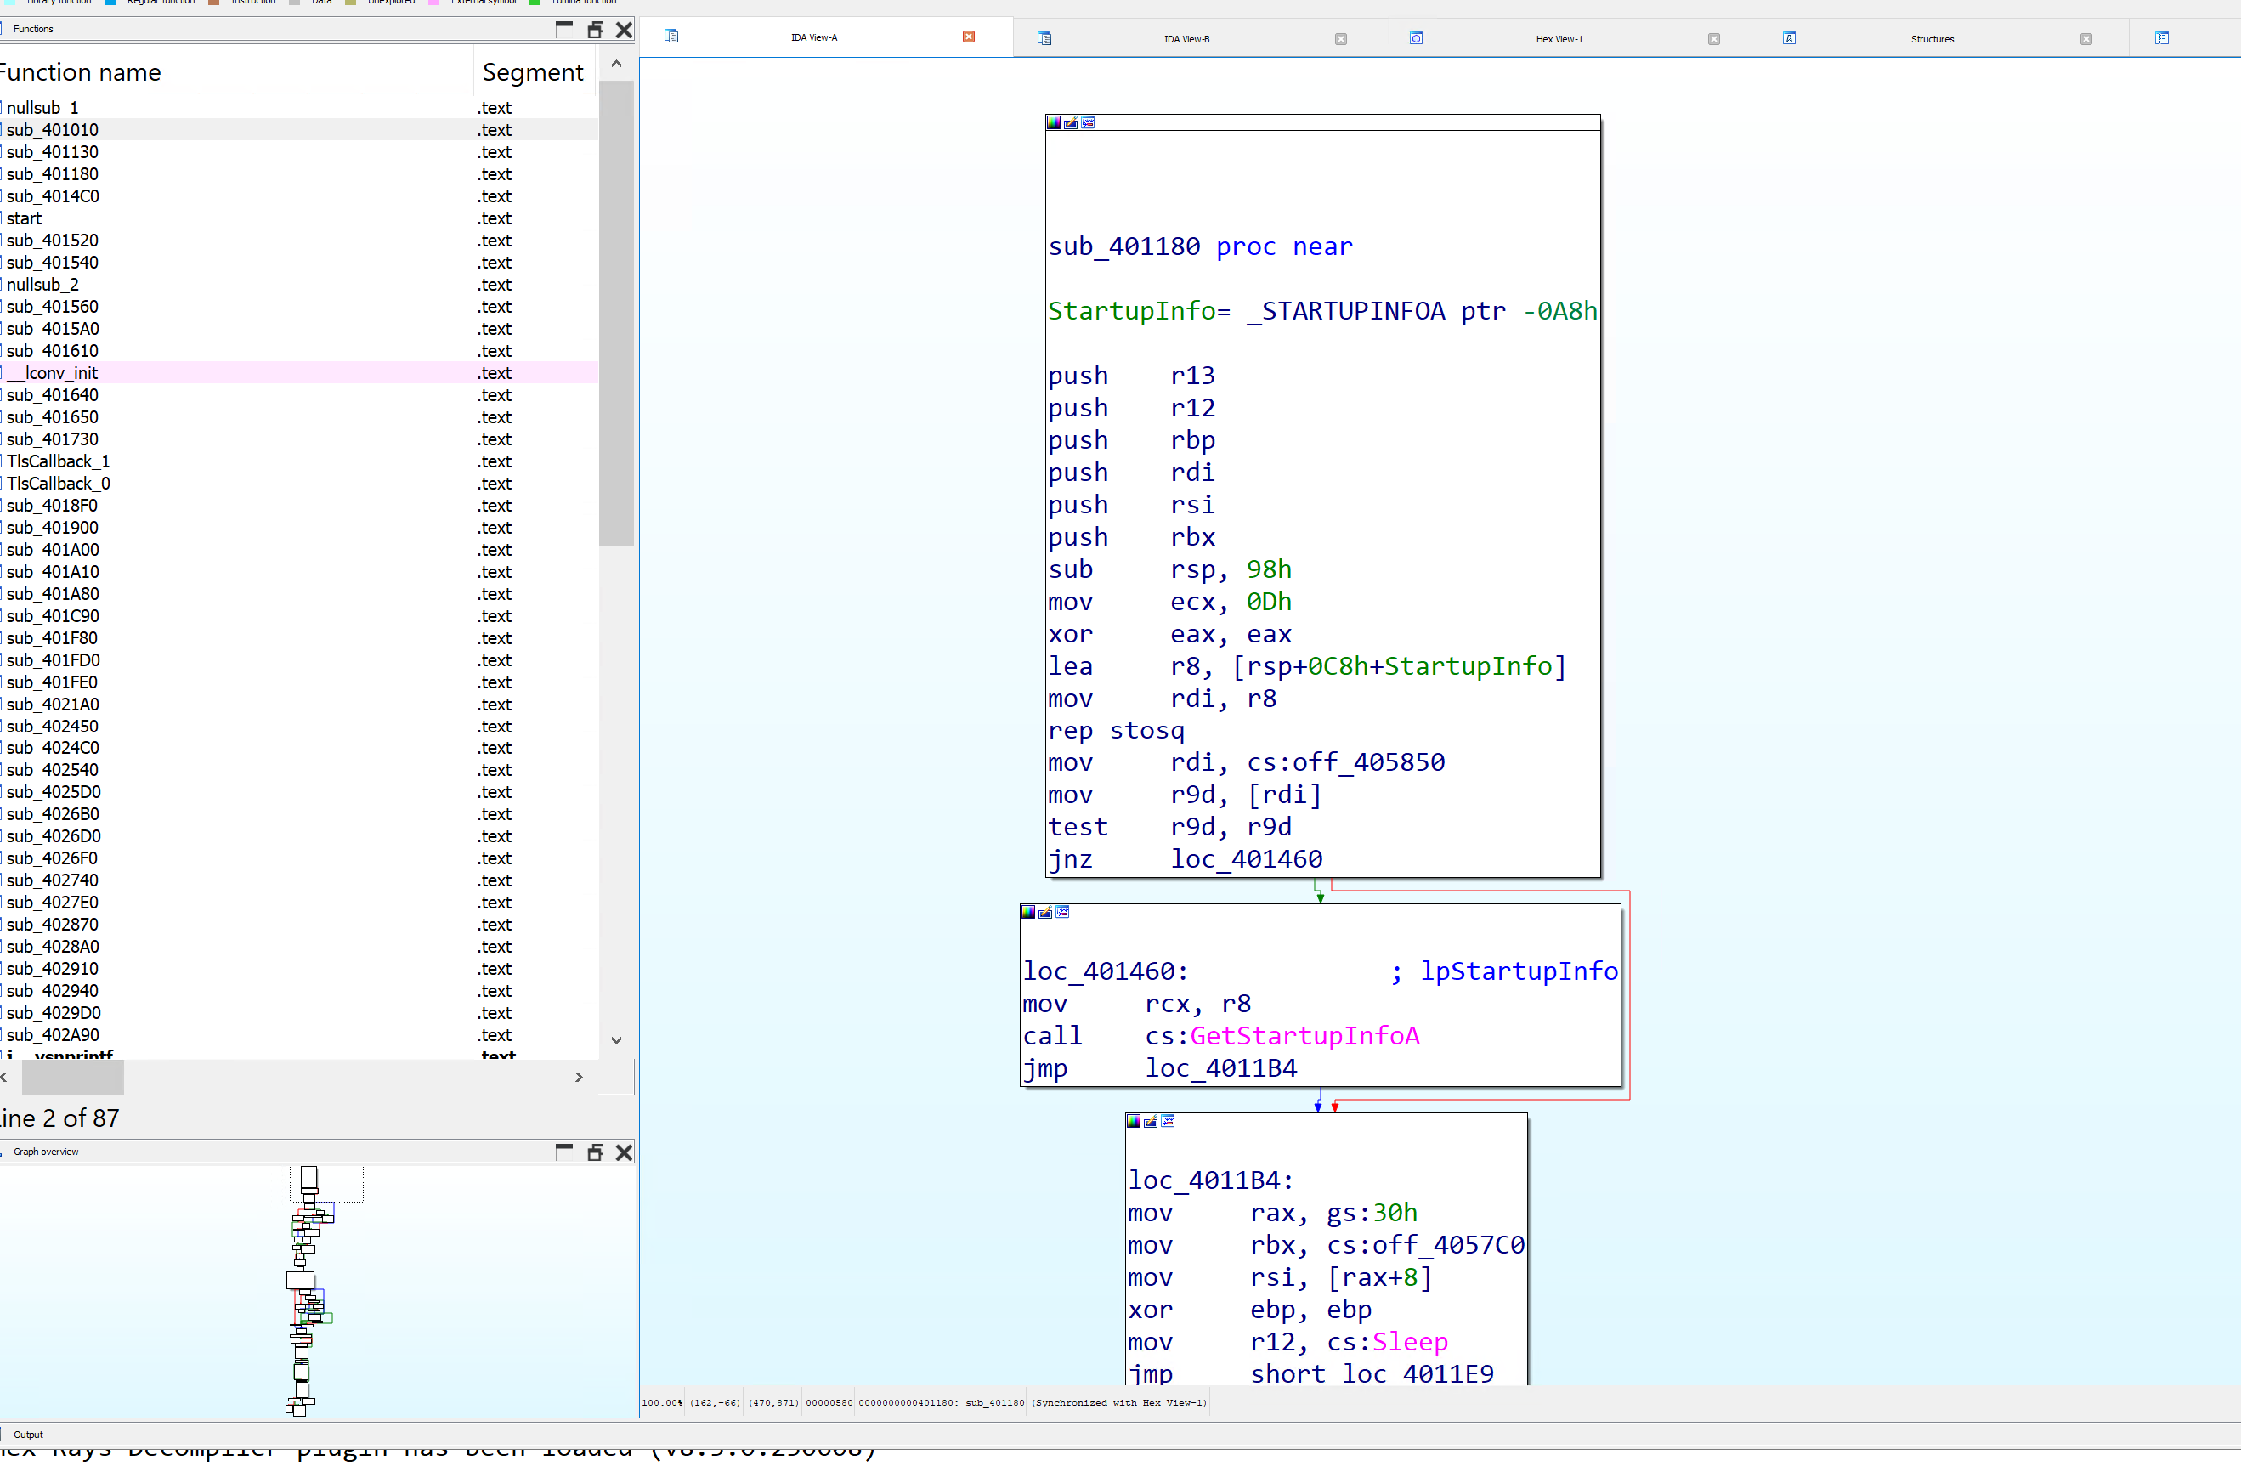This screenshot has width=2241, height=1466.
Task: Close the Structures tab
Action: click(x=2085, y=38)
